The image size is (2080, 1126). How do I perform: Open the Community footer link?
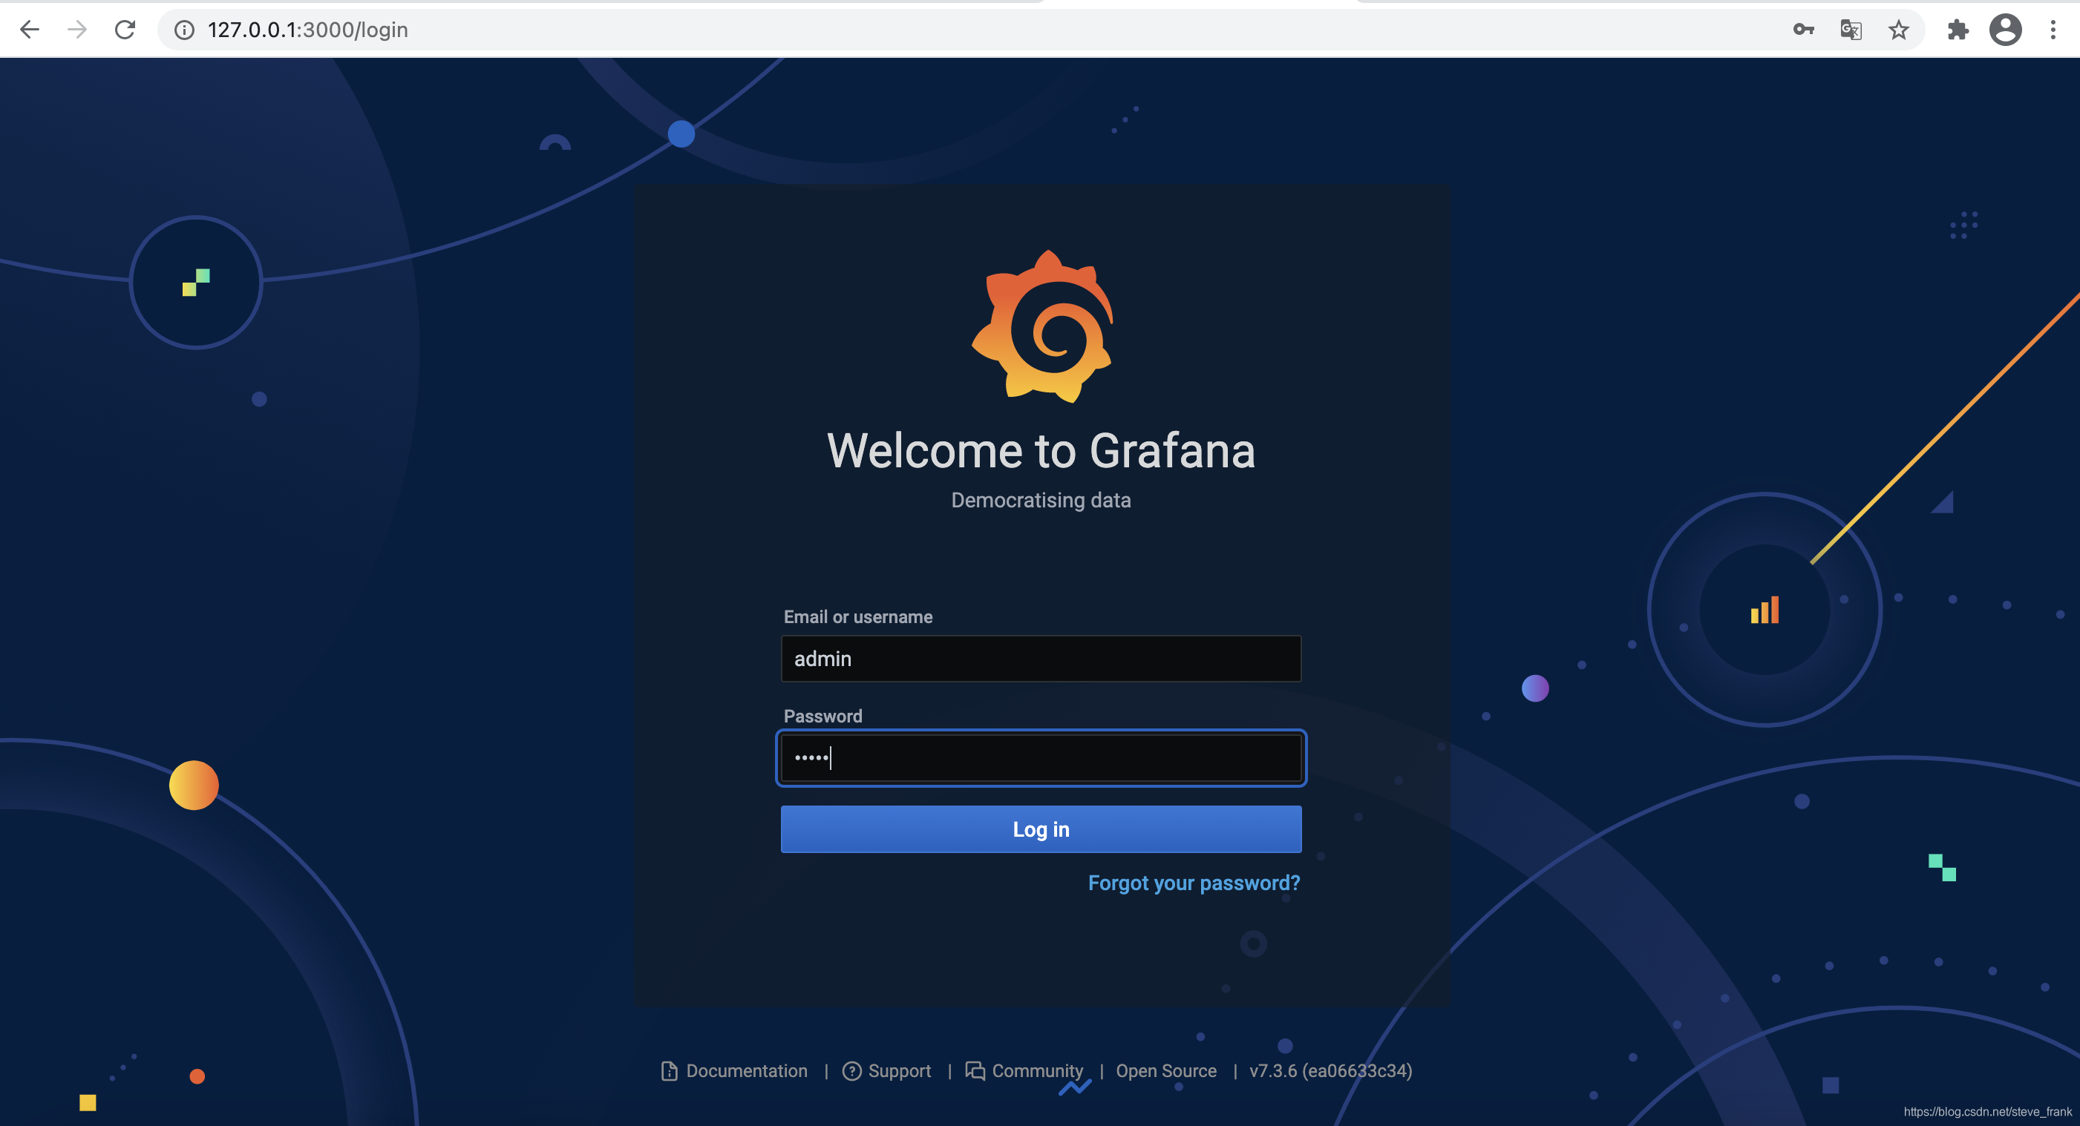point(1037,1071)
